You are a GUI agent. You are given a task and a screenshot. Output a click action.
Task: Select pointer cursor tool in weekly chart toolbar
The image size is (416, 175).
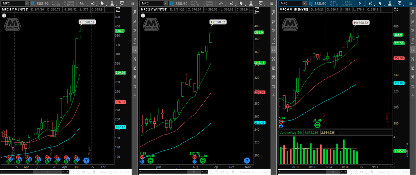[x=241, y=3]
